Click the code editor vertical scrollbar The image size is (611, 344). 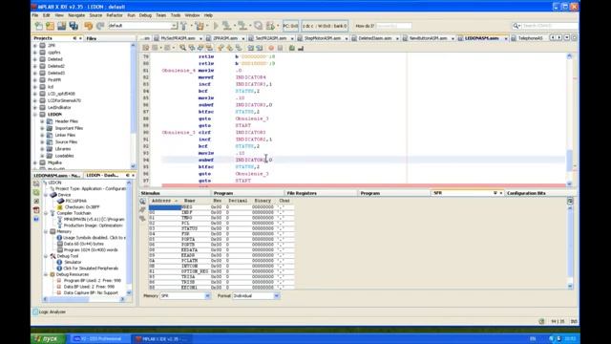pyautogui.click(x=569, y=119)
